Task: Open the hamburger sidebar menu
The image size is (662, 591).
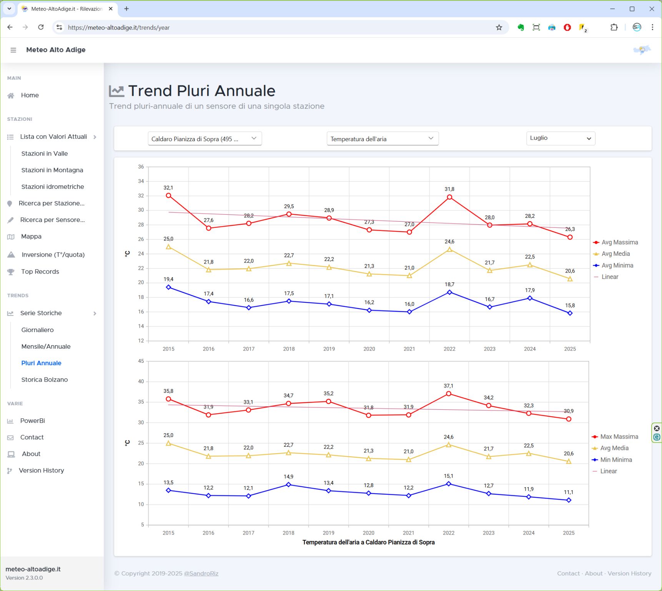Action: click(x=13, y=50)
